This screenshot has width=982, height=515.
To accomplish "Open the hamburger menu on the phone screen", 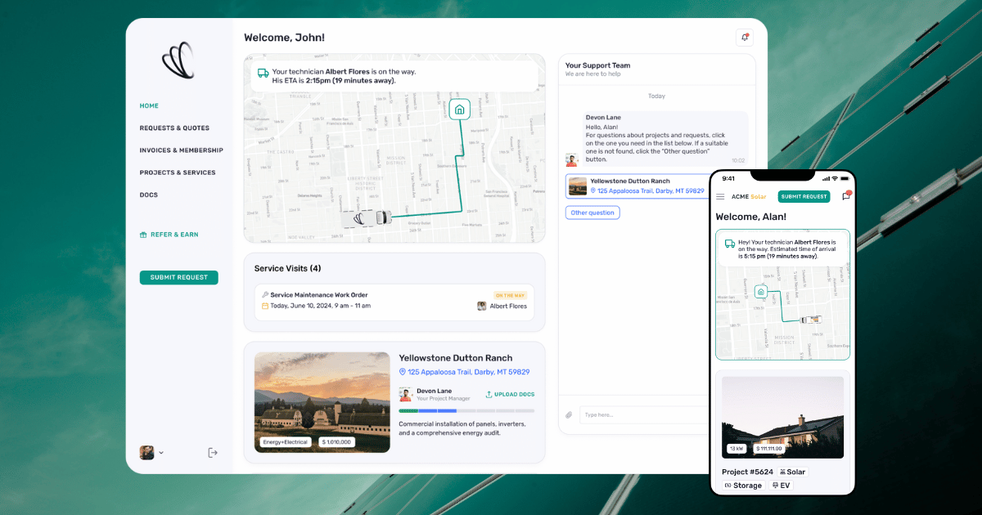I will click(x=720, y=196).
